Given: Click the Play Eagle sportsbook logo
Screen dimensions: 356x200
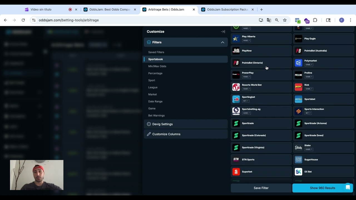Looking at the screenshot, I should (x=298, y=39).
